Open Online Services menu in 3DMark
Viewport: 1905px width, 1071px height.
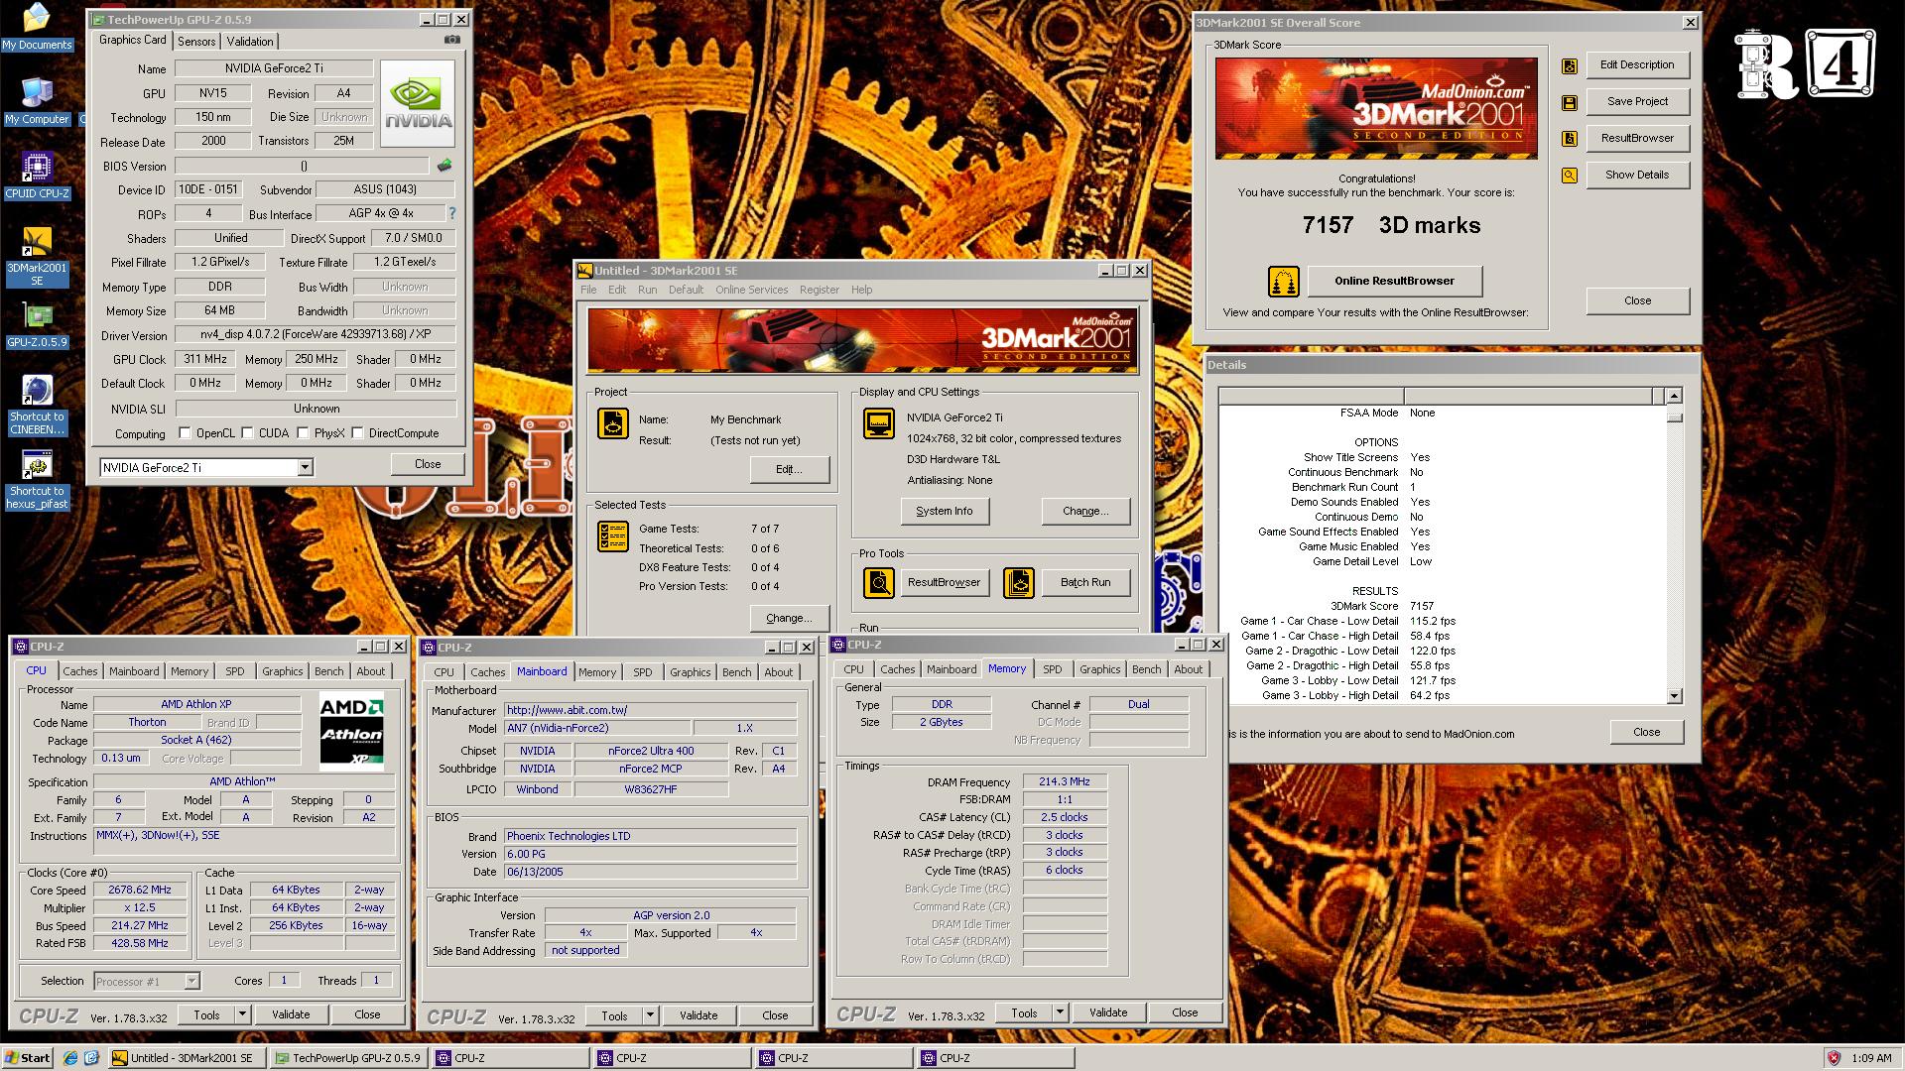[751, 290]
